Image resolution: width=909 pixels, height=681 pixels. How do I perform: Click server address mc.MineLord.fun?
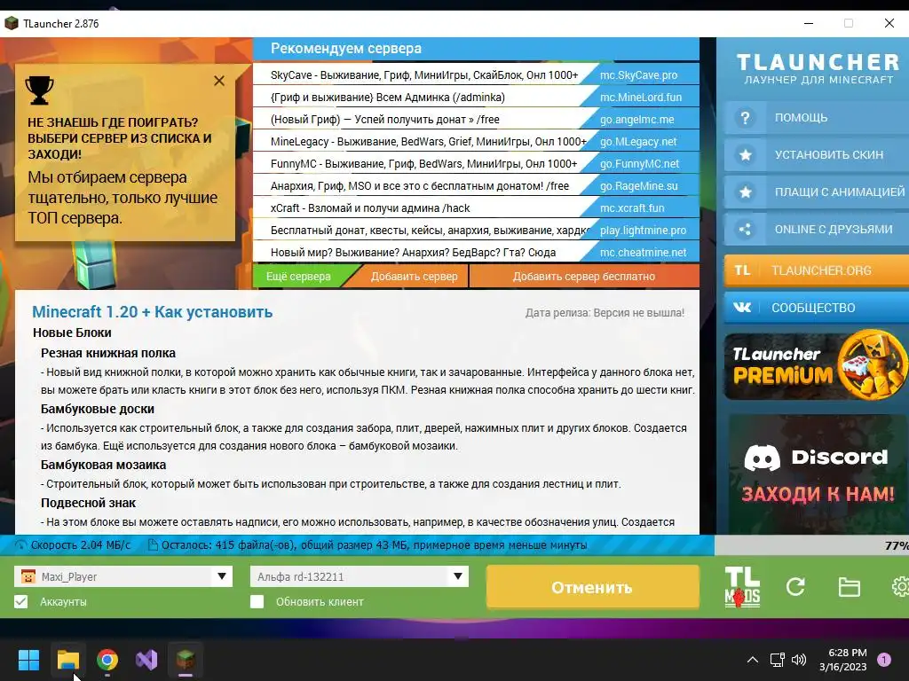pos(641,98)
